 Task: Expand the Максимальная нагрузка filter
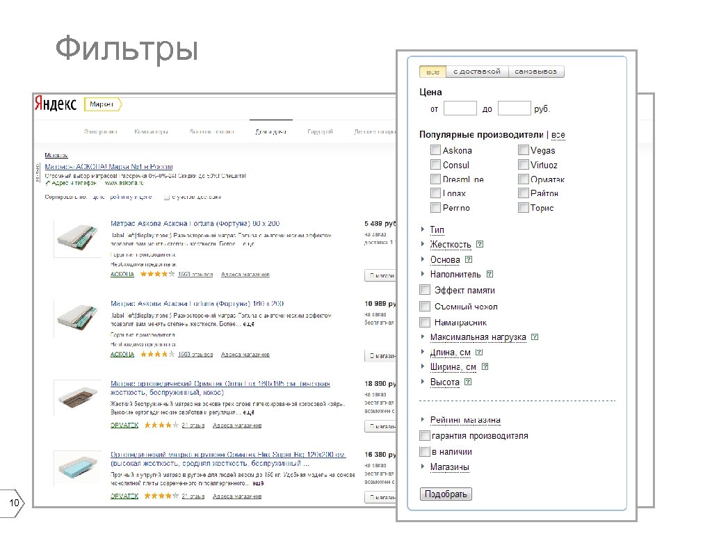coord(478,337)
